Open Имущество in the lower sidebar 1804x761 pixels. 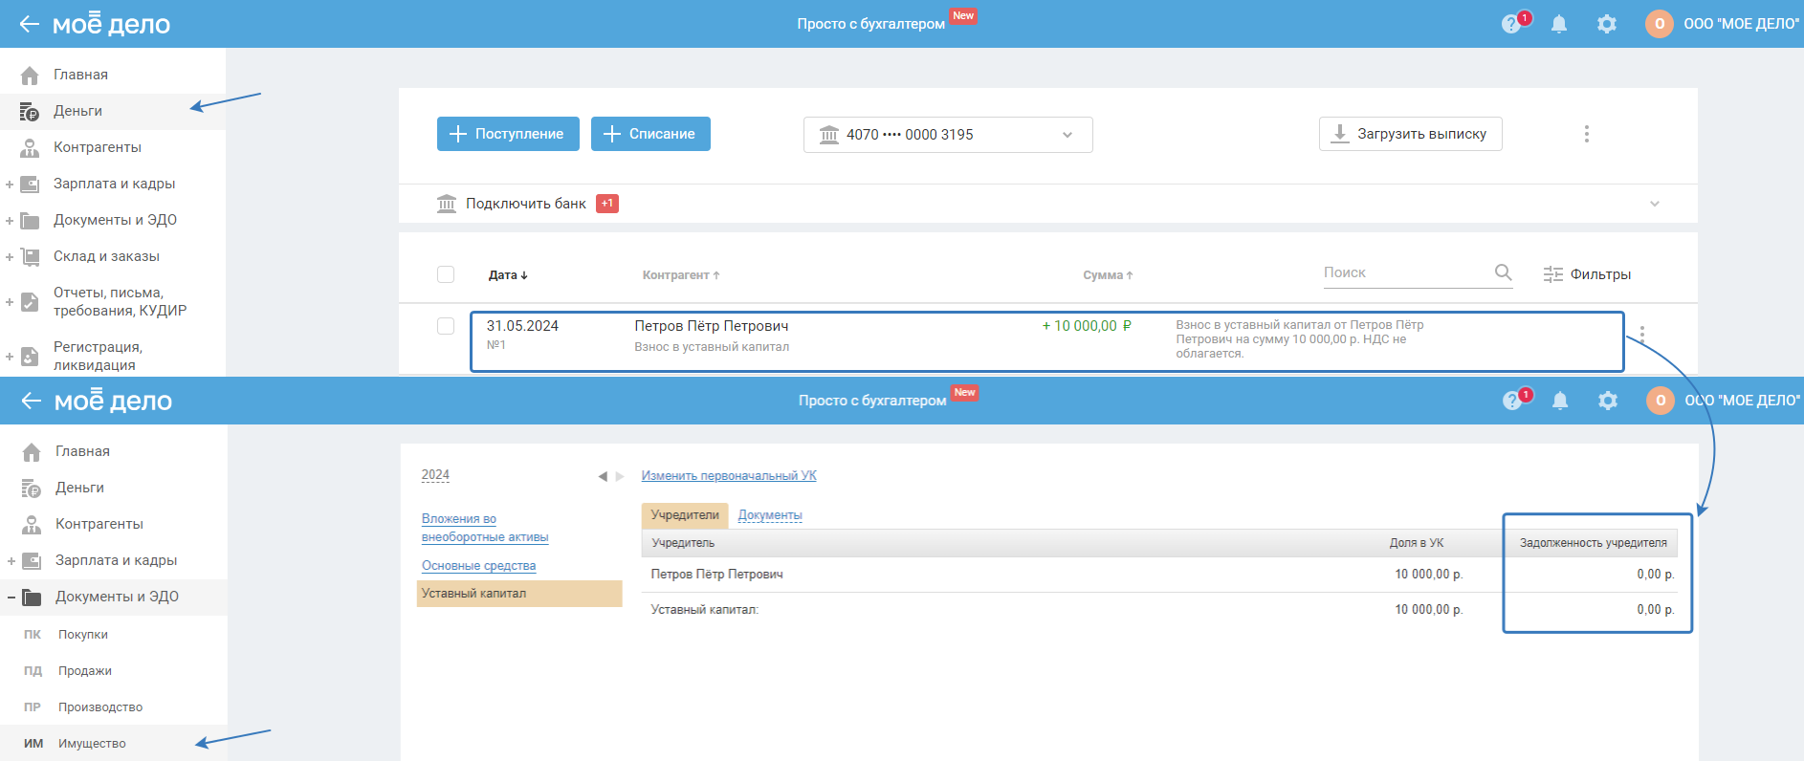(x=92, y=744)
